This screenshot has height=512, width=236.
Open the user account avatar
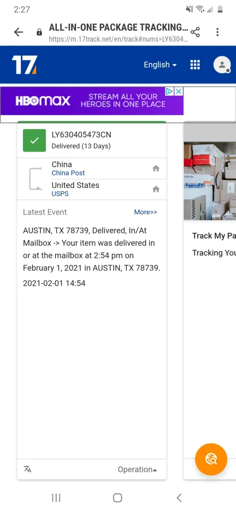coord(222,65)
